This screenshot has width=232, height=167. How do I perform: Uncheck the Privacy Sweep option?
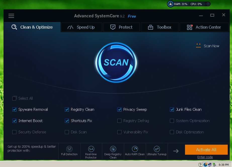(119, 109)
